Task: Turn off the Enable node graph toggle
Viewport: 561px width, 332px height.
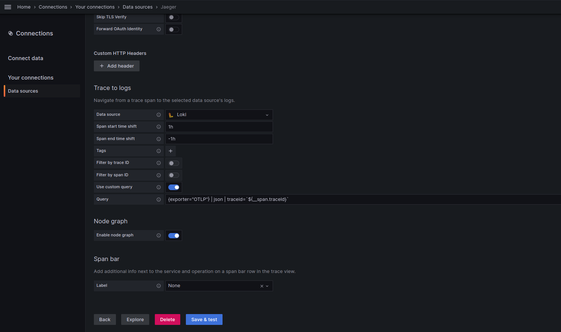Action: point(174,235)
